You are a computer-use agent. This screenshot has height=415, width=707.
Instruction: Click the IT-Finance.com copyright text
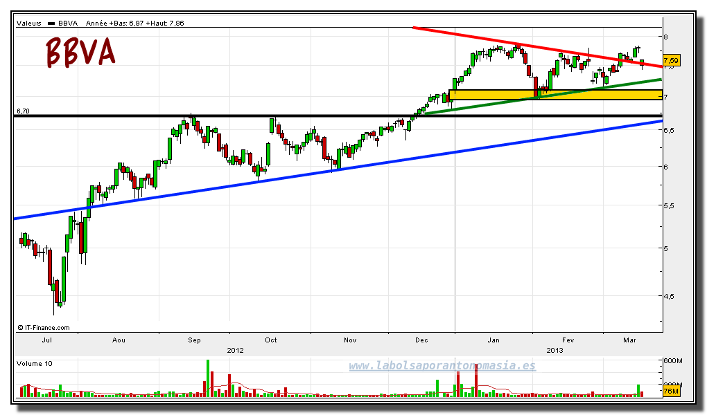(x=44, y=328)
